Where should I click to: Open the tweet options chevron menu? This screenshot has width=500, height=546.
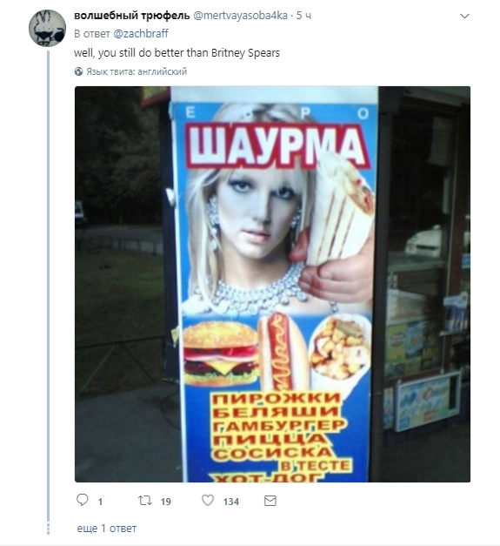[464, 16]
